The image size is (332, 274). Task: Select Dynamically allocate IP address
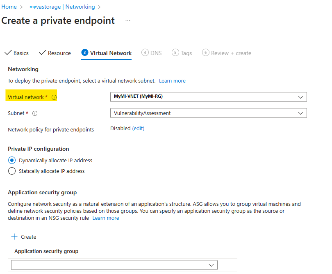point(11,161)
